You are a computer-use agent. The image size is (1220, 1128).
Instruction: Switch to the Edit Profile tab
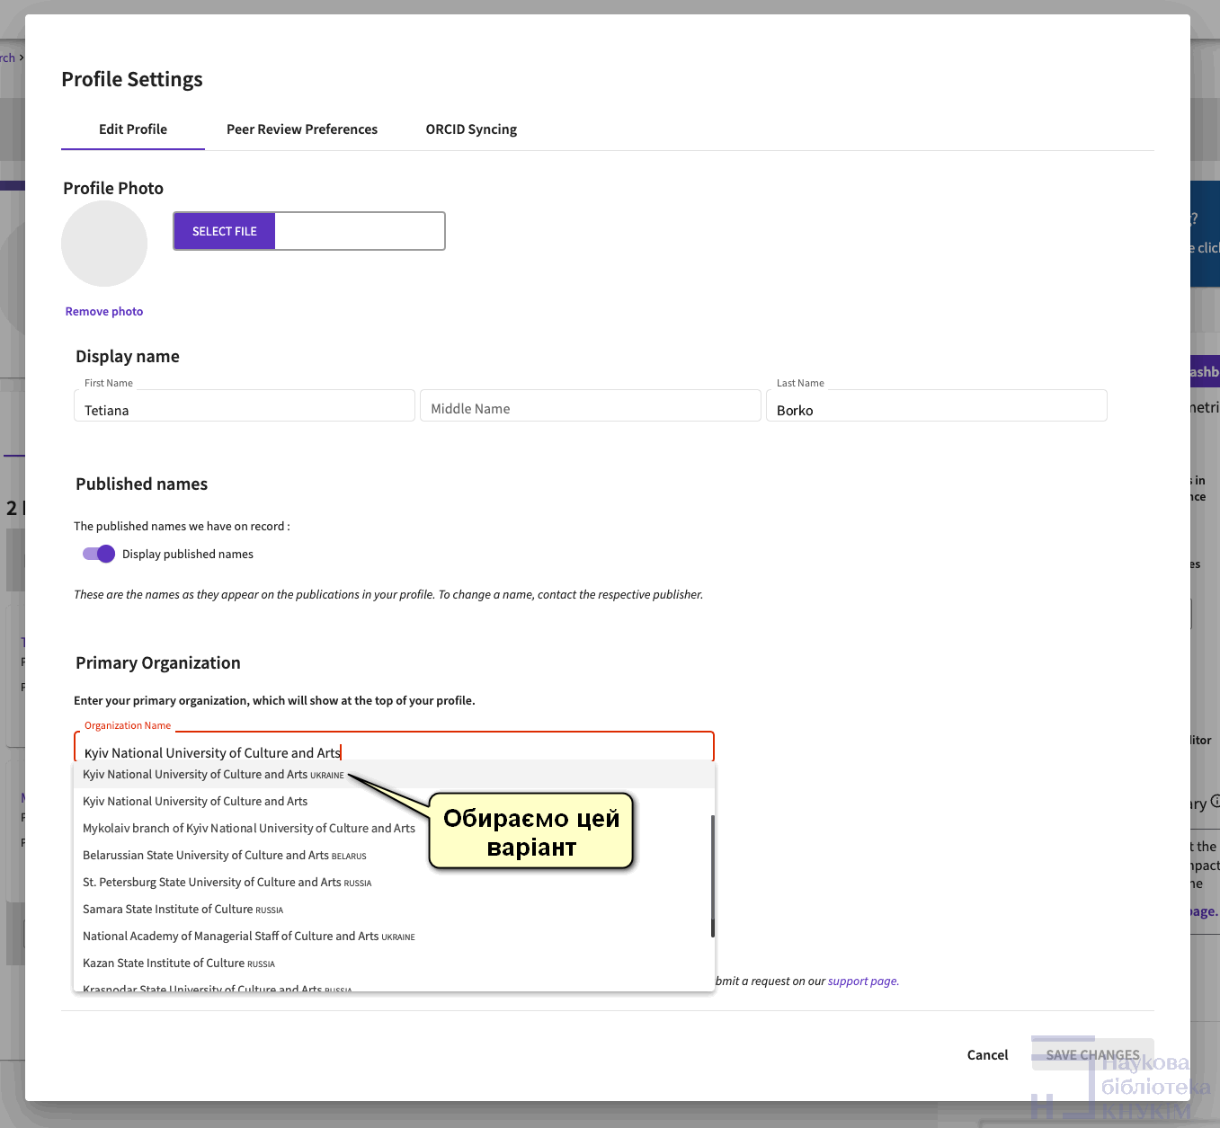tap(133, 129)
